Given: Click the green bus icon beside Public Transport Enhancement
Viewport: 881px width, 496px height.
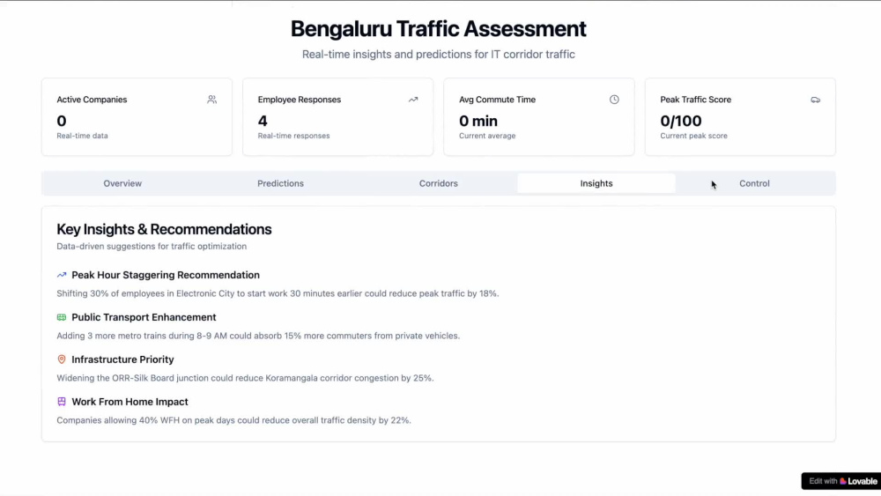Looking at the screenshot, I should coord(62,317).
